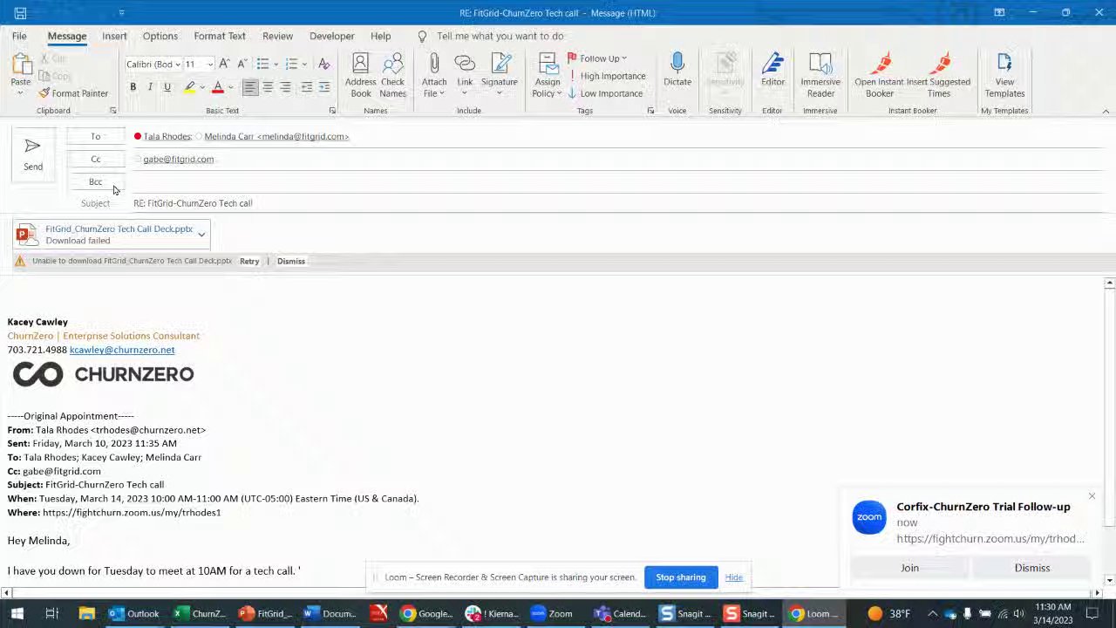Mark message as Low Importance
Image resolution: width=1116 pixels, height=628 pixels.
605,93
